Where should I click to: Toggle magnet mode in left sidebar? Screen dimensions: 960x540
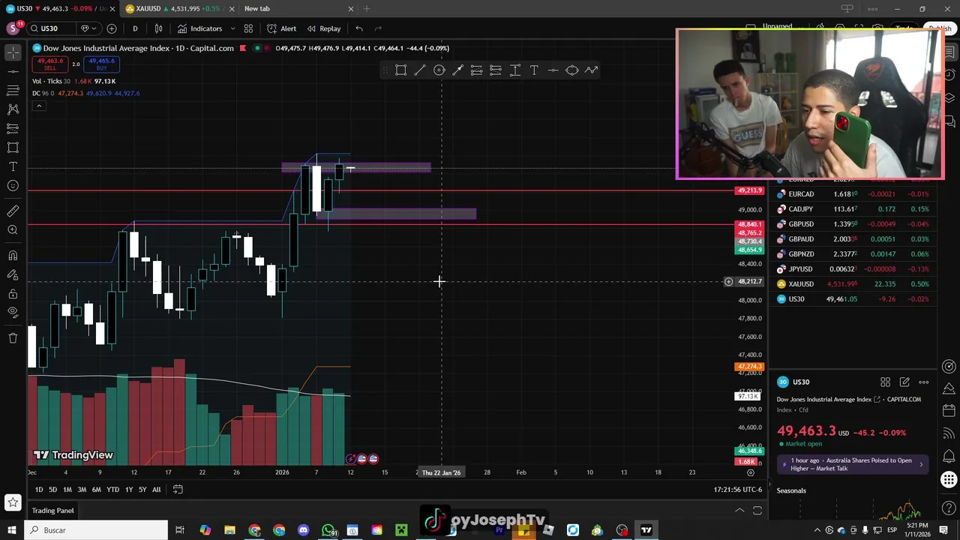13,256
